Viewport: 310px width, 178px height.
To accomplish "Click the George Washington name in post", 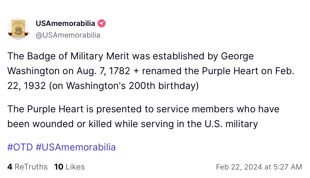I will click(130, 63).
